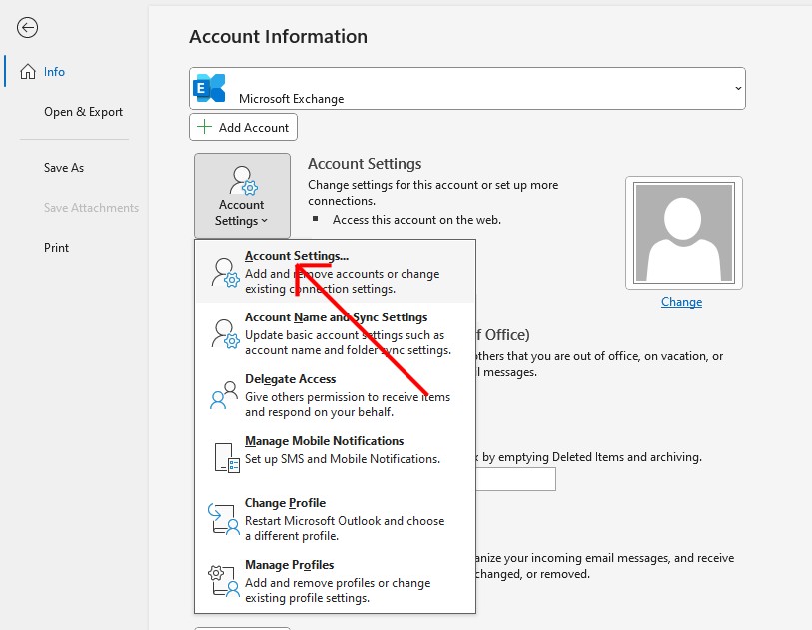Viewport: 812px width, 630px height.
Task: Click the profile picture placeholder
Action: 684,233
